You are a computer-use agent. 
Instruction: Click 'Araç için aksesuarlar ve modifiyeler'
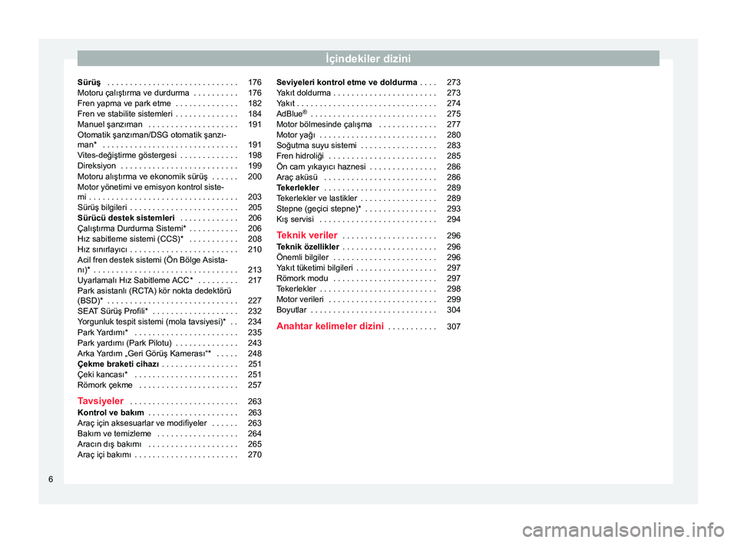point(169,423)
